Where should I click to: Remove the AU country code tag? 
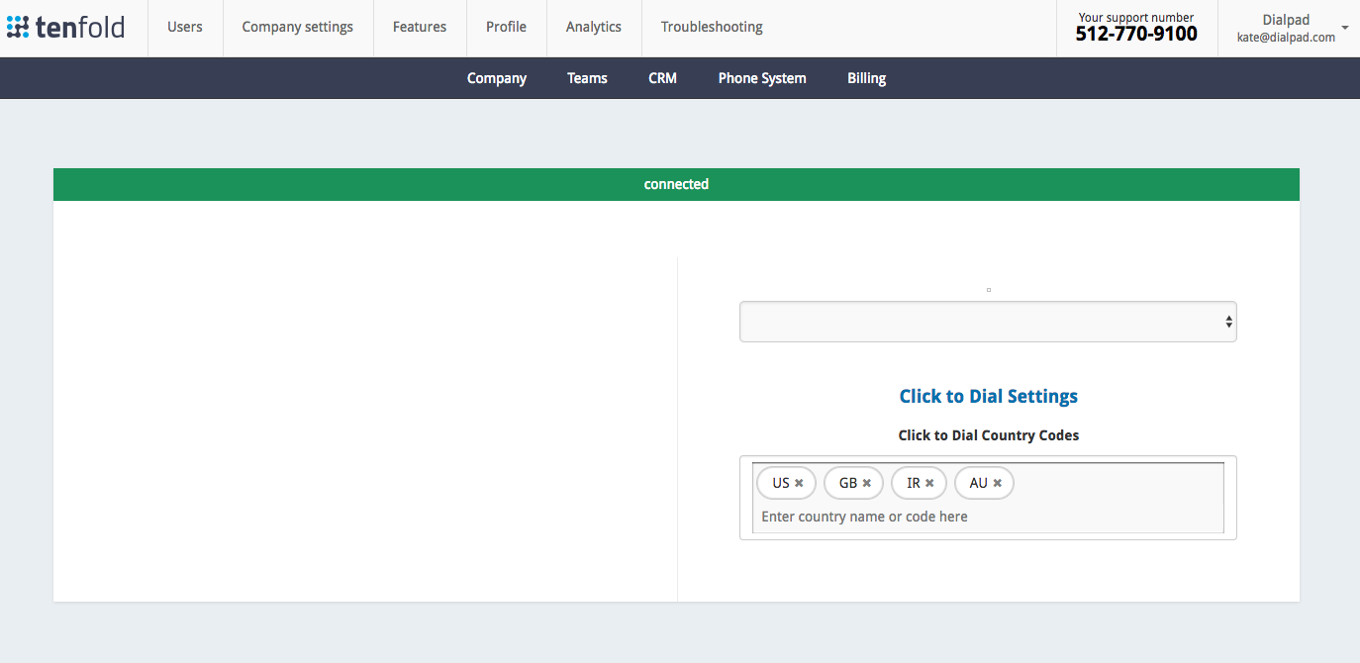point(997,483)
